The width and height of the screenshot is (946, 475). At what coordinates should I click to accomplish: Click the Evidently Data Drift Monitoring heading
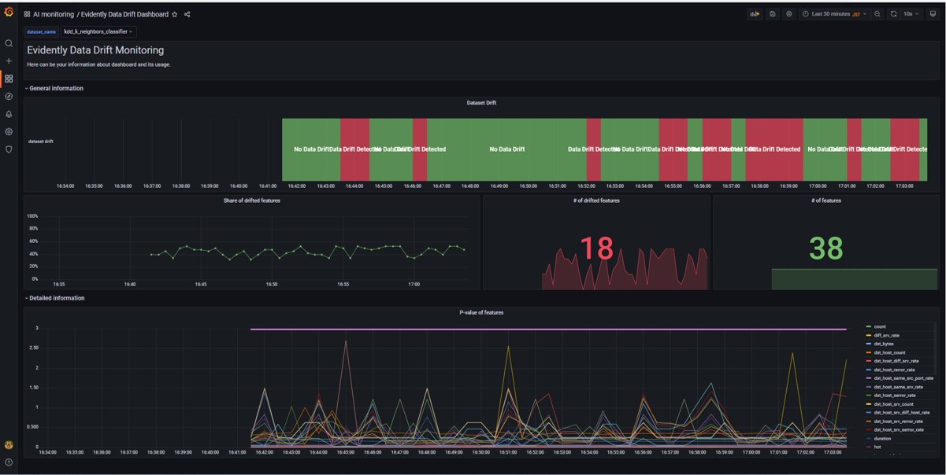95,50
